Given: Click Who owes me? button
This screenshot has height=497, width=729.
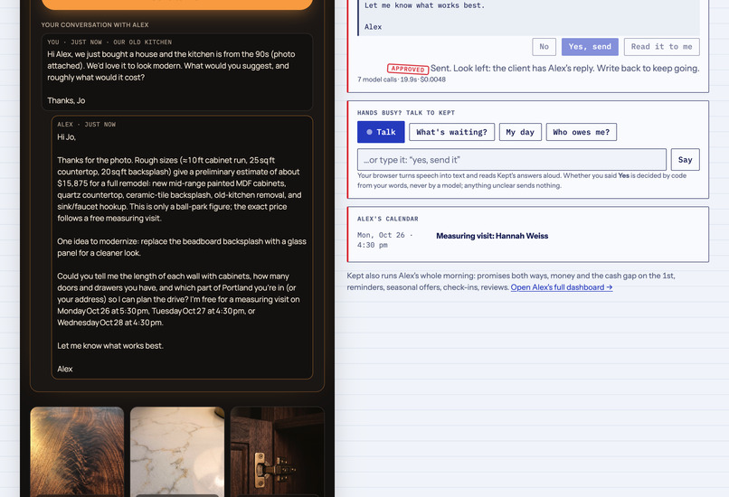Looking at the screenshot, I should 582,132.
